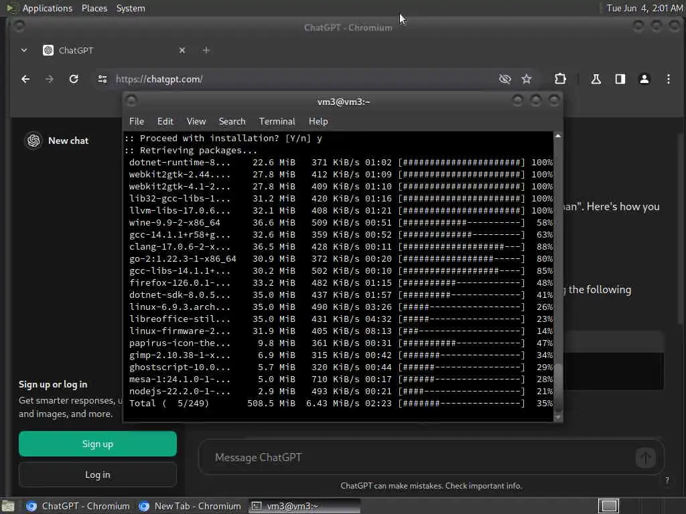Open the Applications menu in top panel
This screenshot has height=514, width=686.
48,8
